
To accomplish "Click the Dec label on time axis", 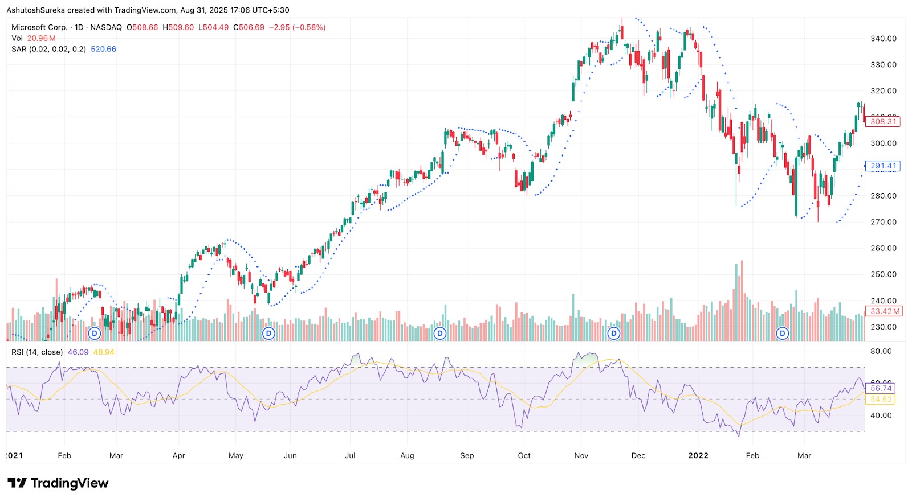I will [638, 455].
